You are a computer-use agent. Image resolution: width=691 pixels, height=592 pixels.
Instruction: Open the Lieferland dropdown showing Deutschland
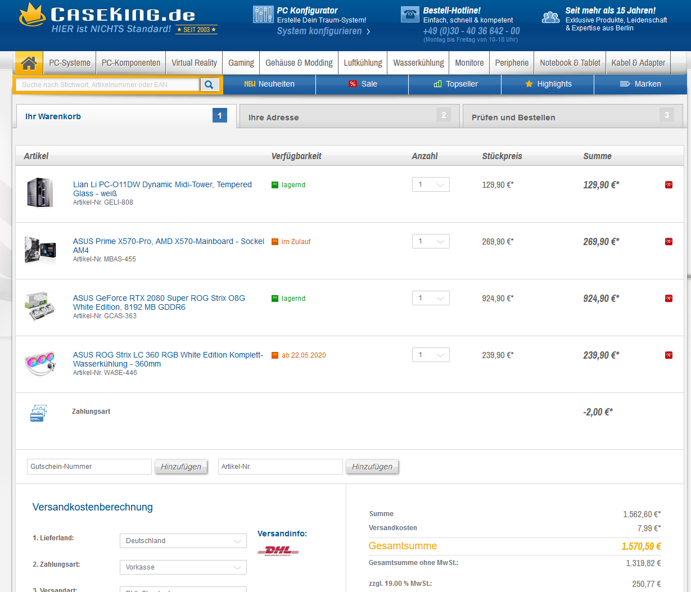[x=183, y=541]
